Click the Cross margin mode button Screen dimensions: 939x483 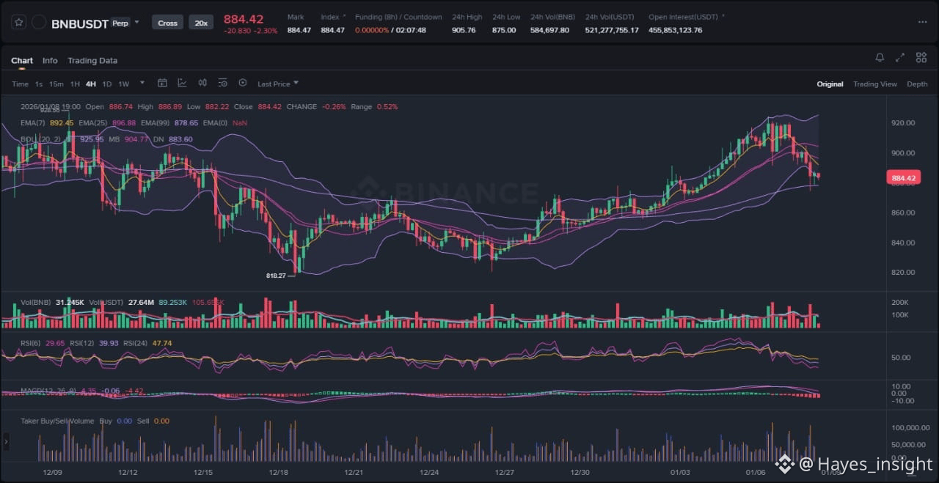pyautogui.click(x=167, y=23)
